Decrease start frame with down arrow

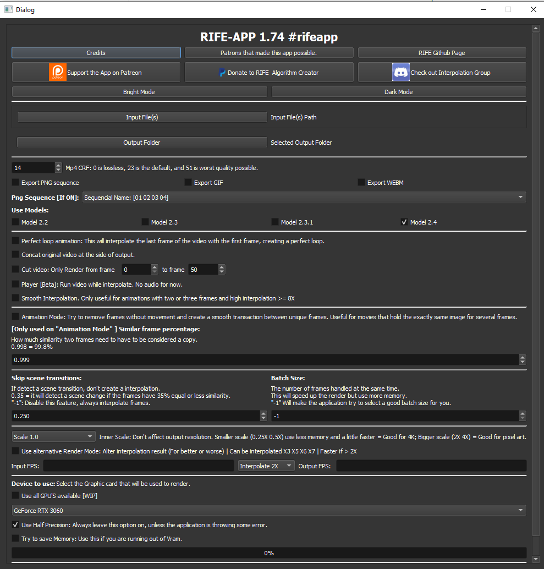[x=155, y=272]
